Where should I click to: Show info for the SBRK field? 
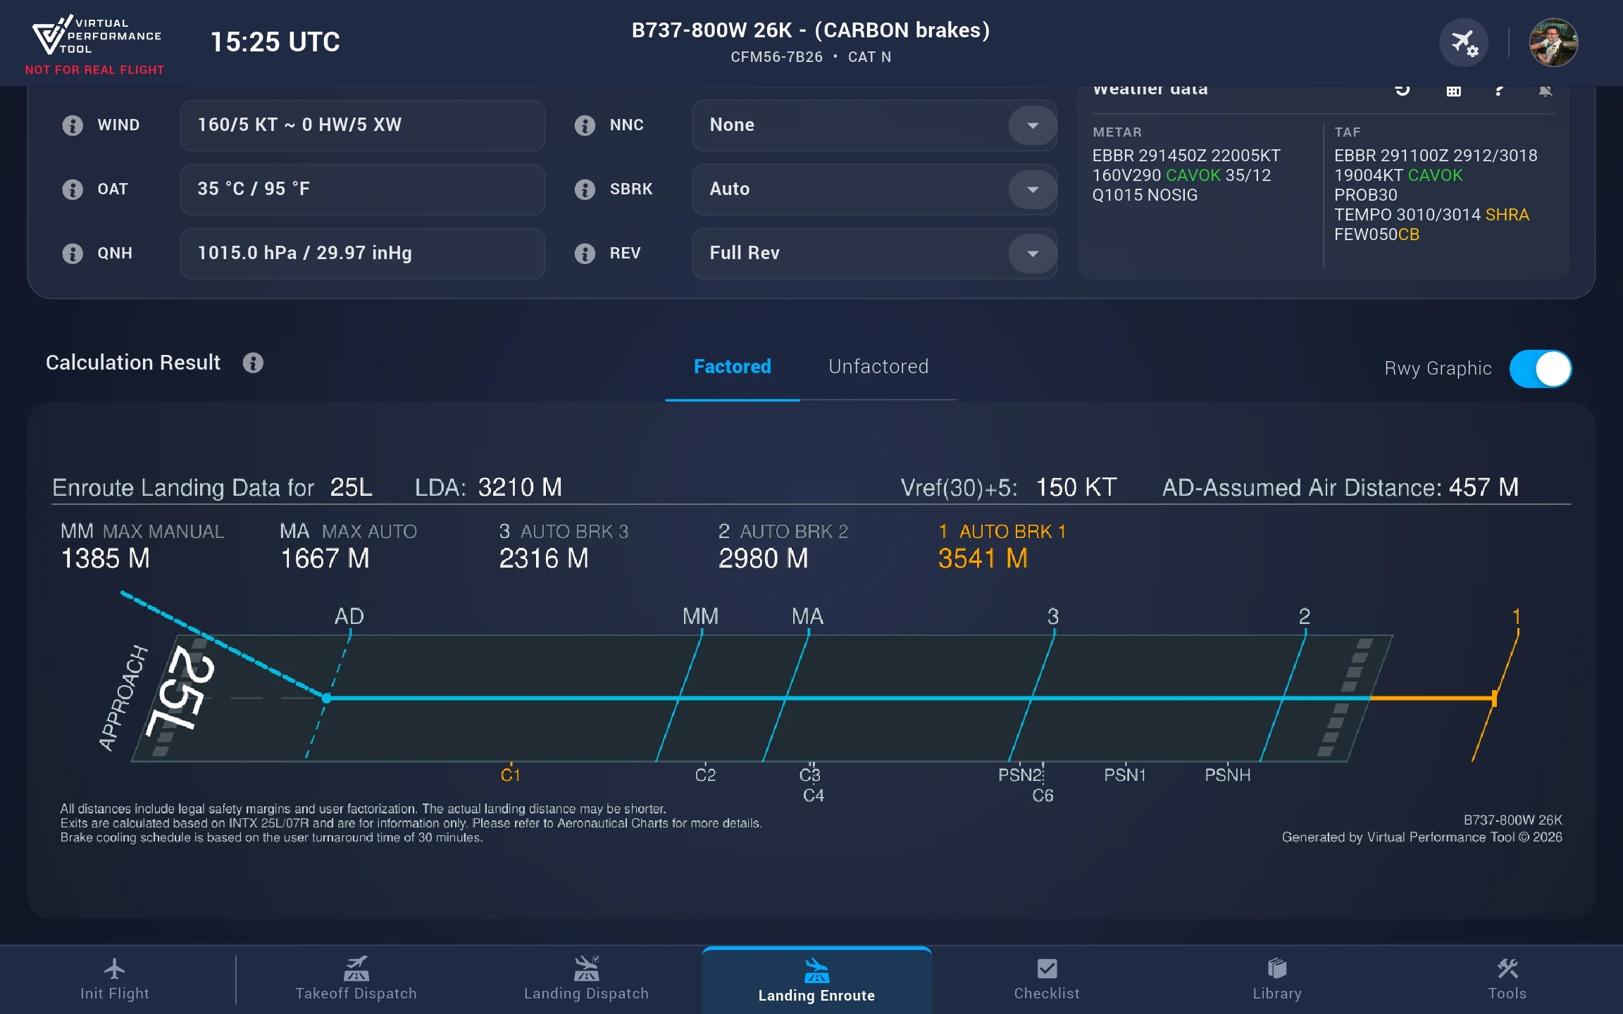click(585, 189)
